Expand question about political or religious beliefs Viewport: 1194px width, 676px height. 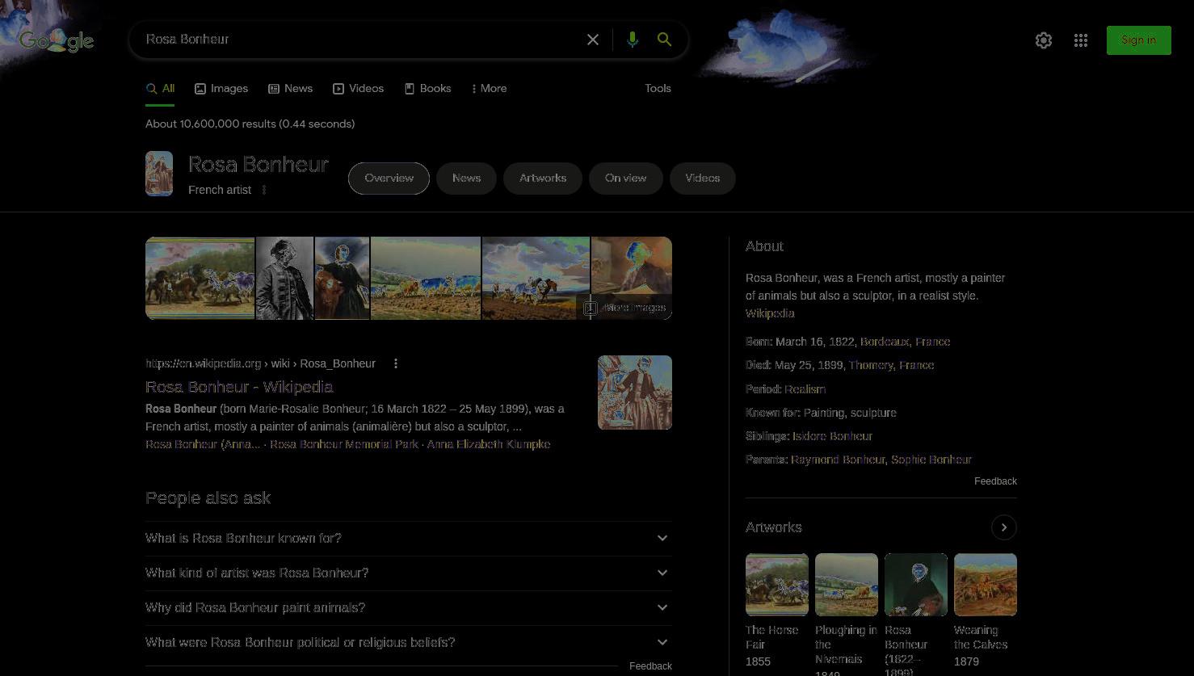[408, 642]
